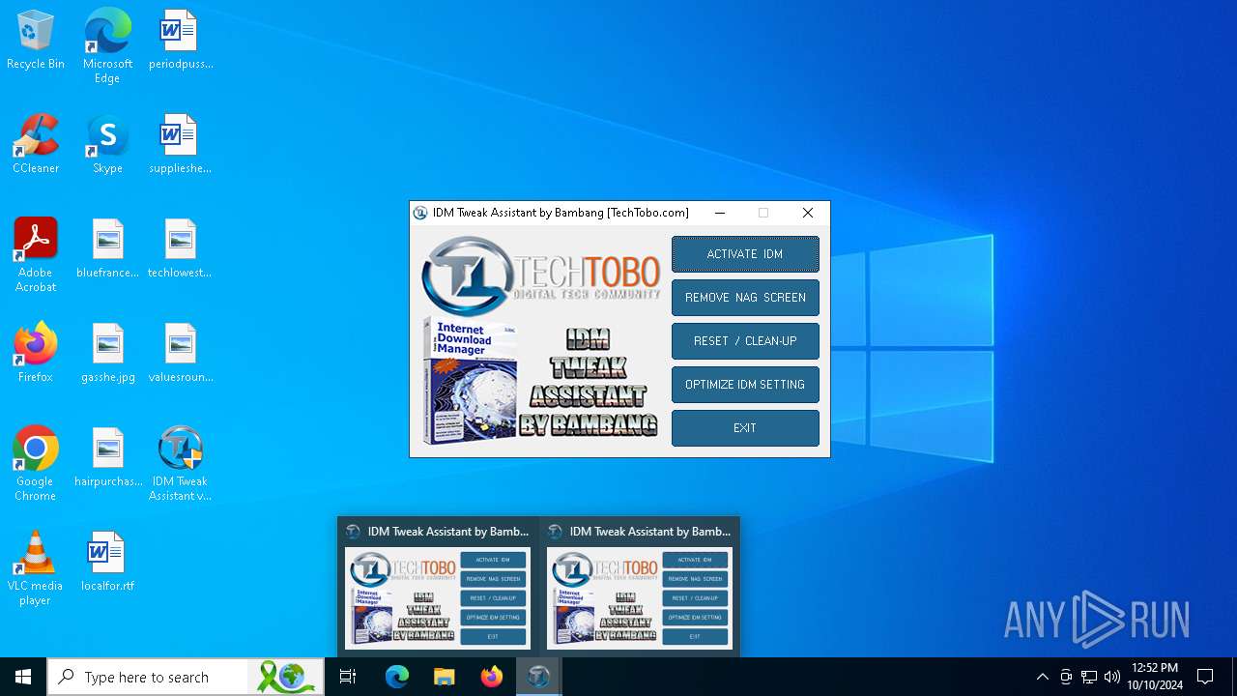Viewport: 1237px width, 696px height.
Task: Click OPTIMIZE IDM SETTING button
Action: (745, 385)
